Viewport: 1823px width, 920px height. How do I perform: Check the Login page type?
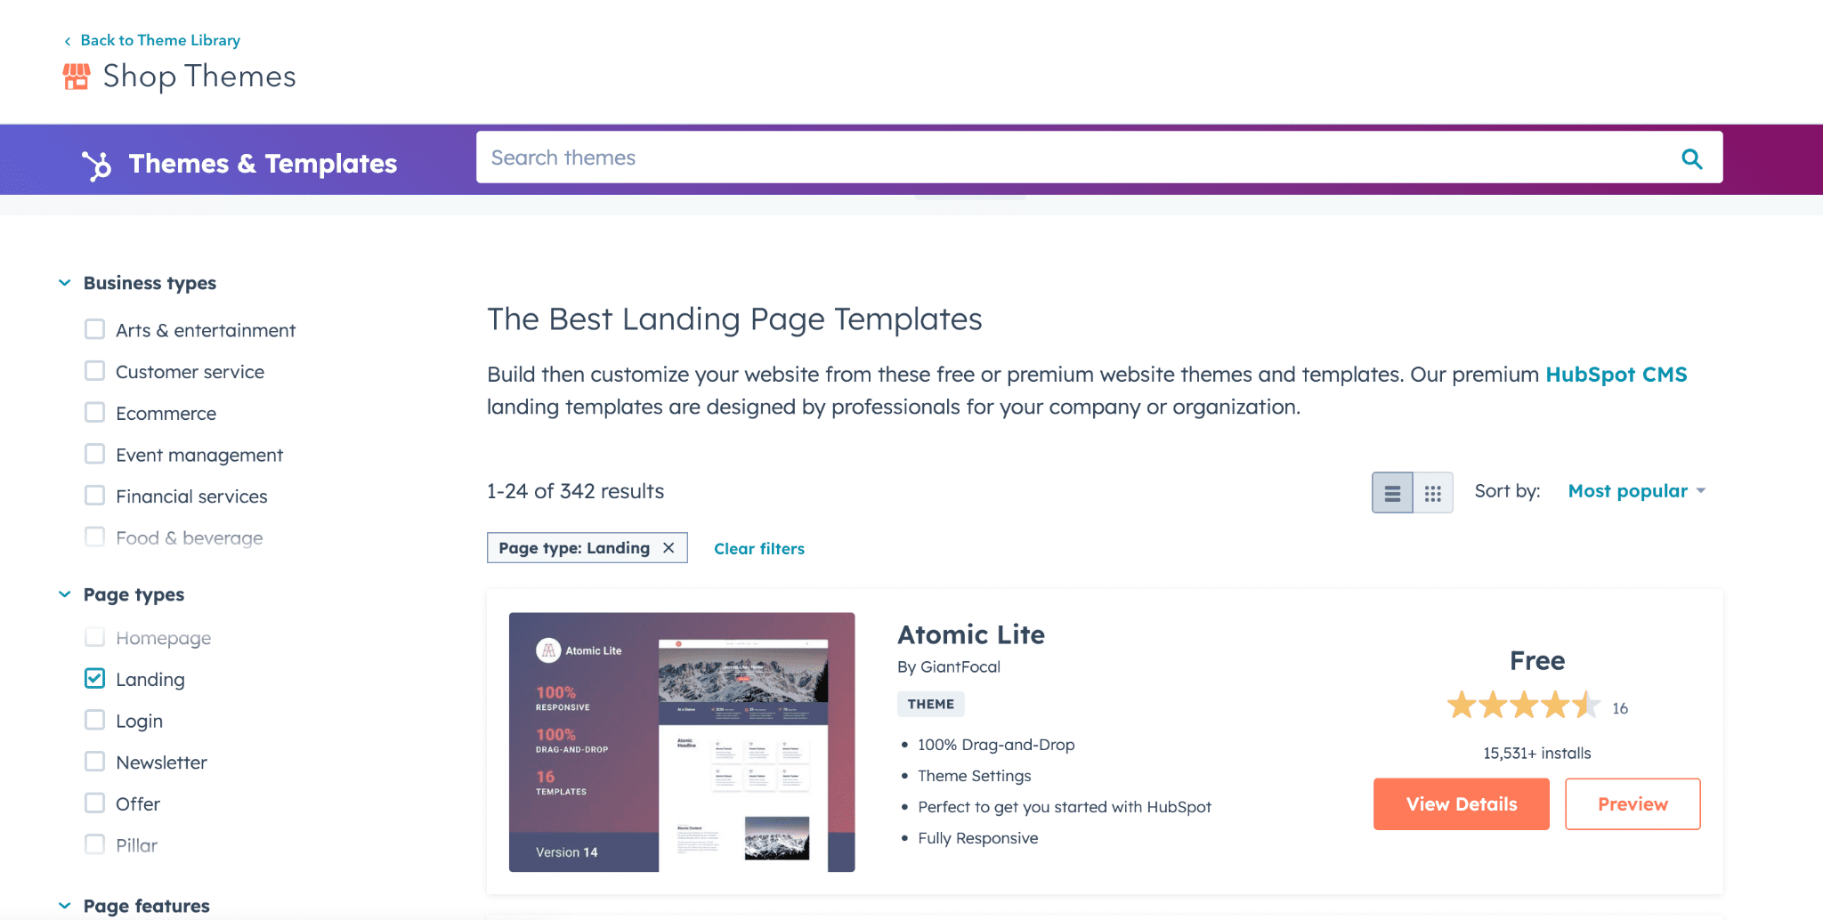(94, 720)
